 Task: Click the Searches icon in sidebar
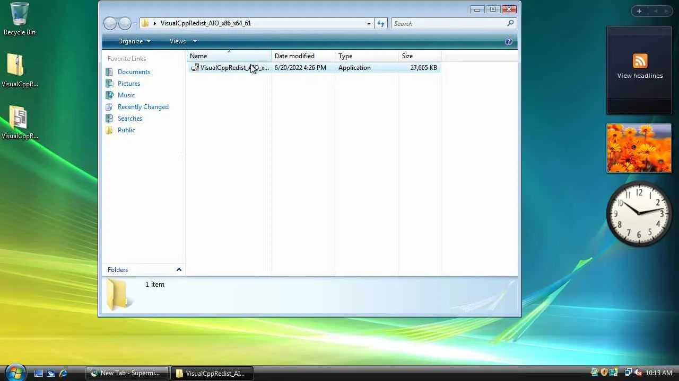110,119
